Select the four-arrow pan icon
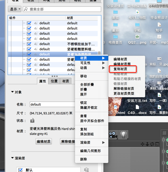Viewport: 168px width, 172px height. pos(143,144)
